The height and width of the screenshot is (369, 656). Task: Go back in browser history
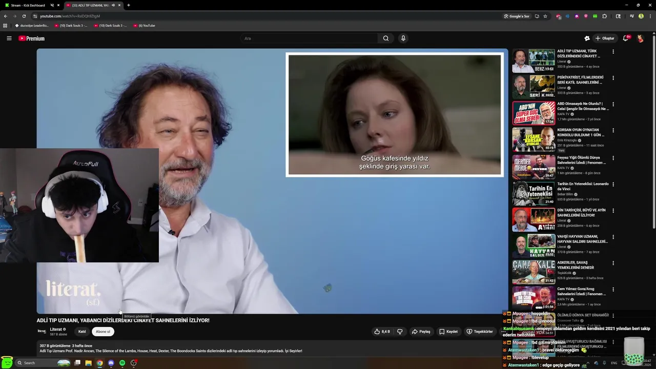(6, 16)
